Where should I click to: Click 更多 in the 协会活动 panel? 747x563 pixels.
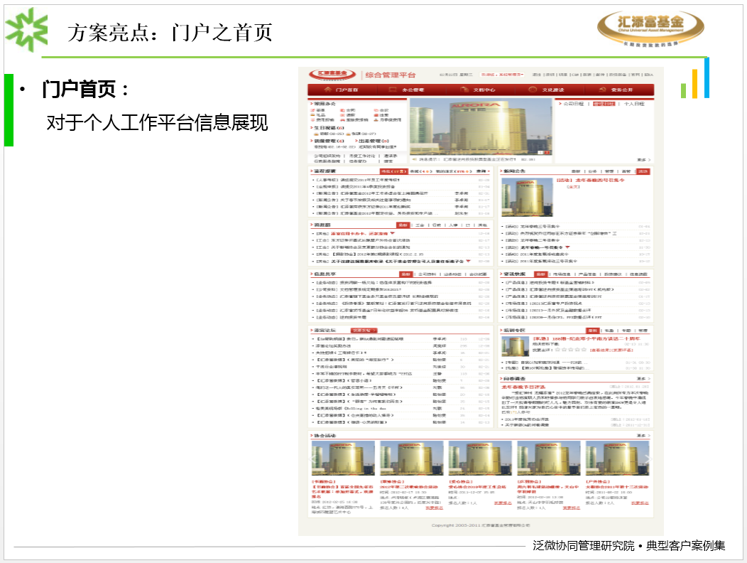pyautogui.click(x=643, y=436)
